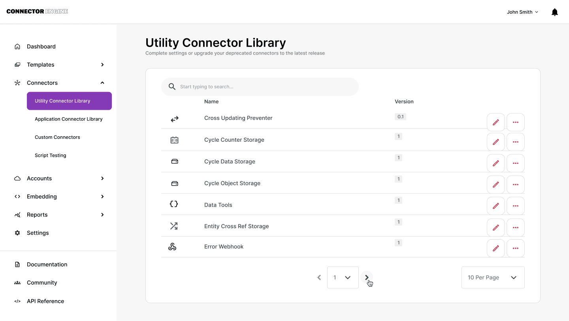Viewport: 569px width, 321px height.
Task: Click the Dashboard home icon
Action: tap(17, 46)
